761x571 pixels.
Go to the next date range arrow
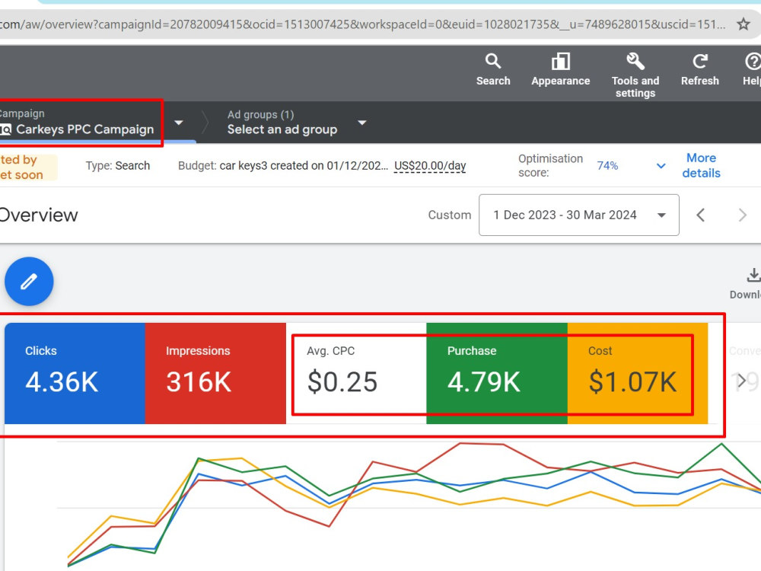742,215
